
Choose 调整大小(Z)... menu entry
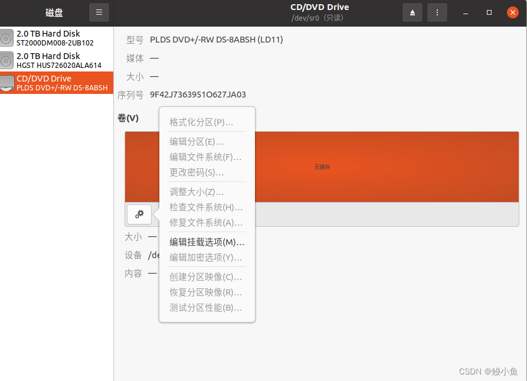(207, 192)
